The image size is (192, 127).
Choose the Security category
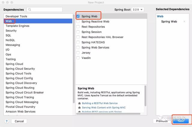point(38,30)
